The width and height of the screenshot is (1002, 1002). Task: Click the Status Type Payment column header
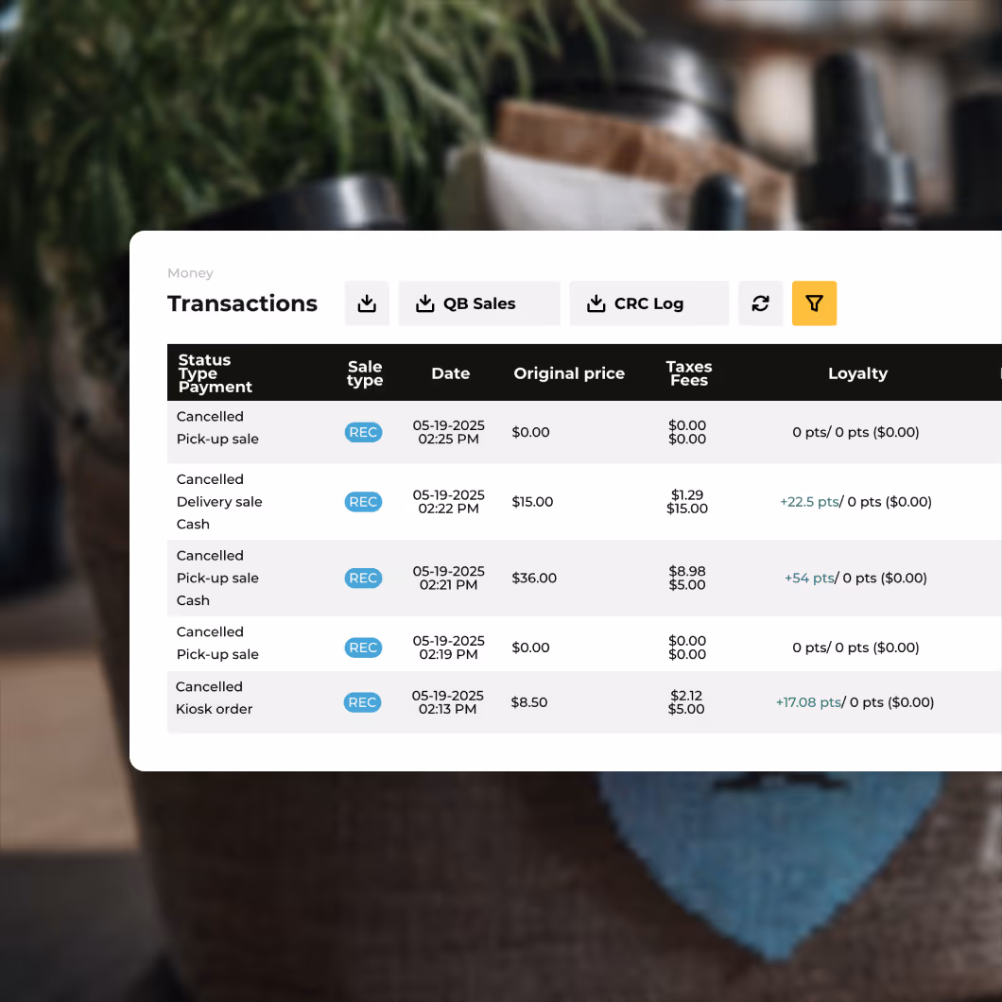click(215, 373)
